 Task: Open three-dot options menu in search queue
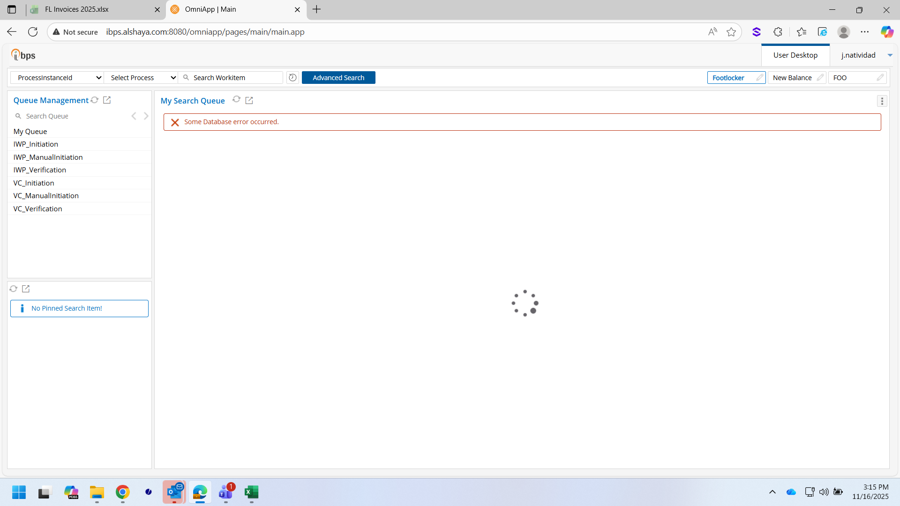pyautogui.click(x=882, y=101)
